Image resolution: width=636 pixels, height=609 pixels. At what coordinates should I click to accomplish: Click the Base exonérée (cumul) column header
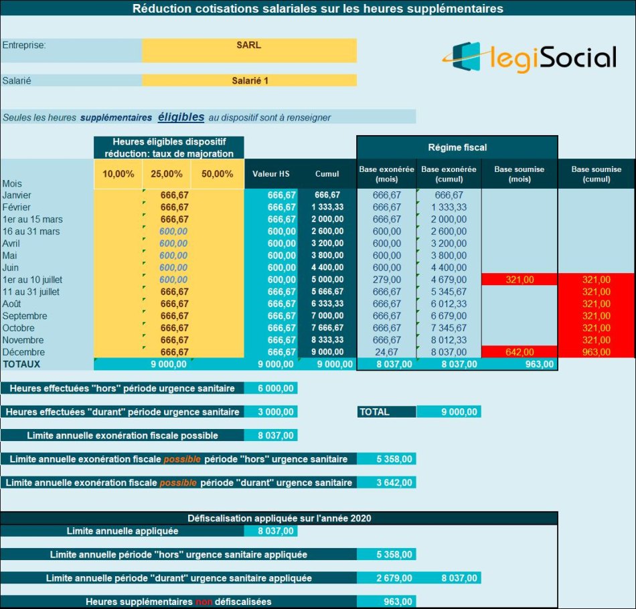(449, 174)
